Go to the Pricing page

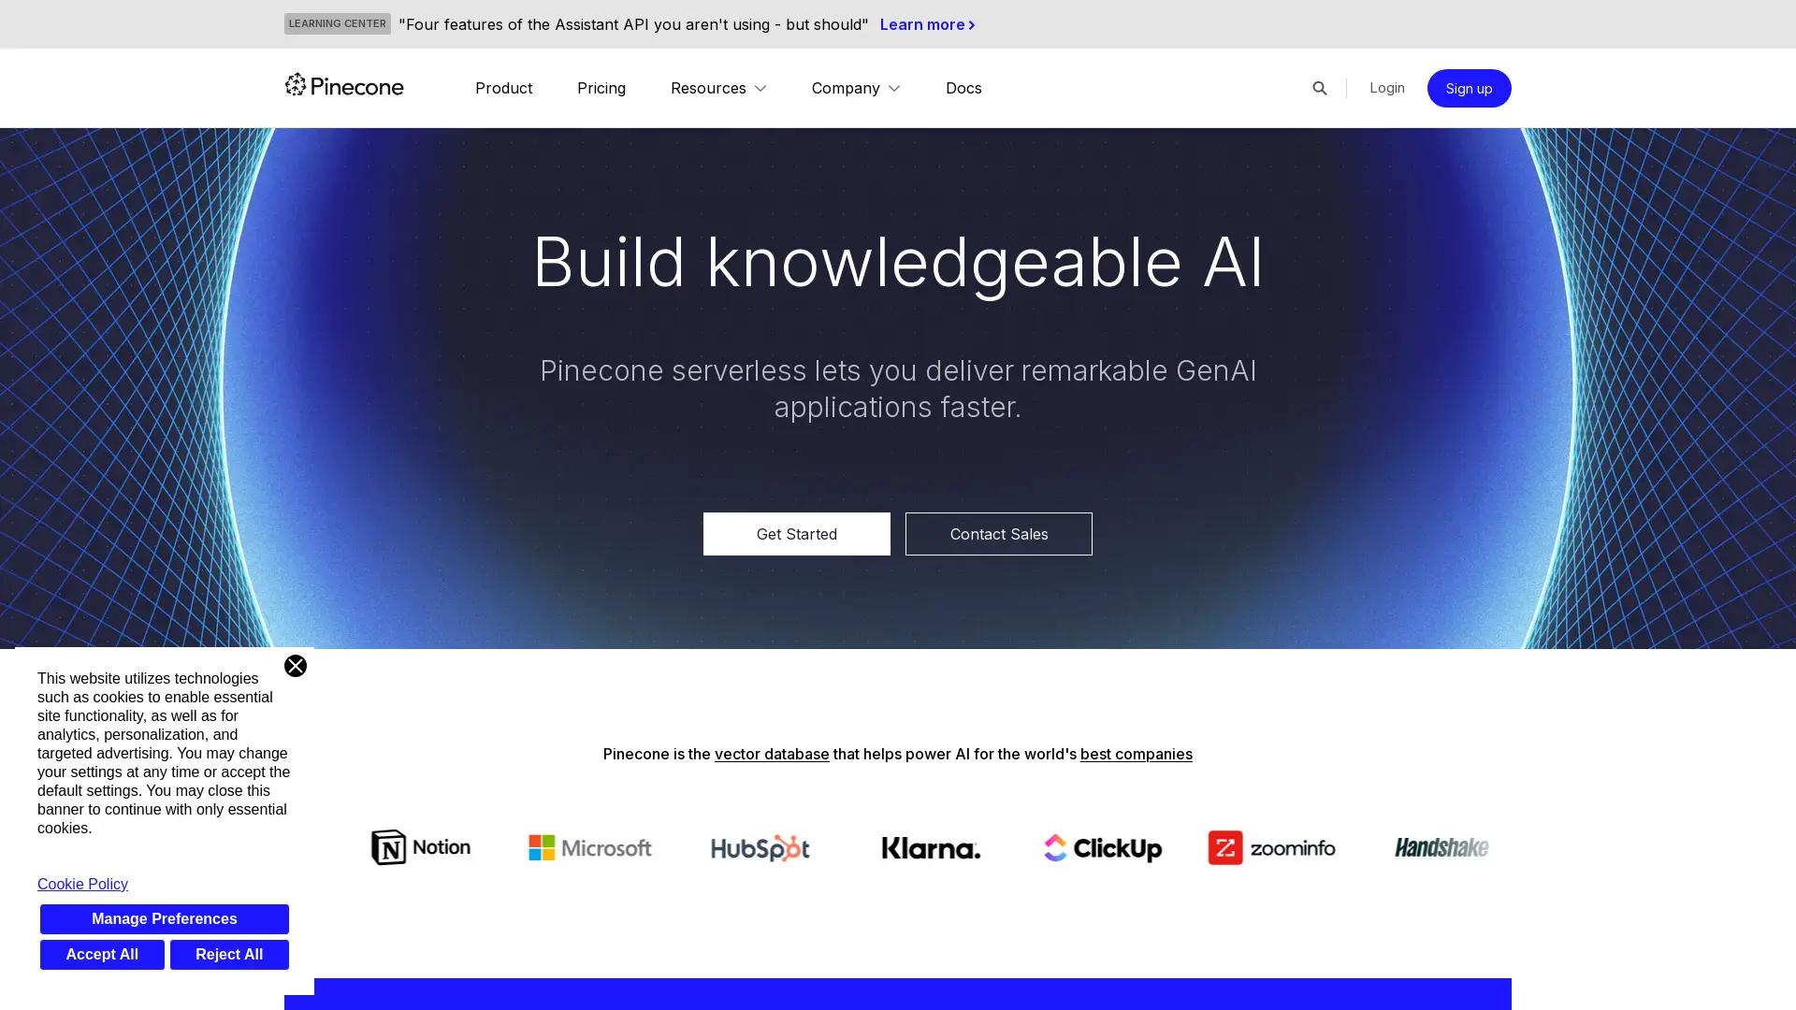click(x=601, y=88)
